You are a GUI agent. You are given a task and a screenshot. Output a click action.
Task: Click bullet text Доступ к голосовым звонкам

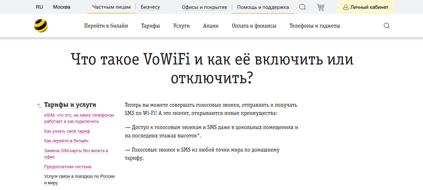211,131
